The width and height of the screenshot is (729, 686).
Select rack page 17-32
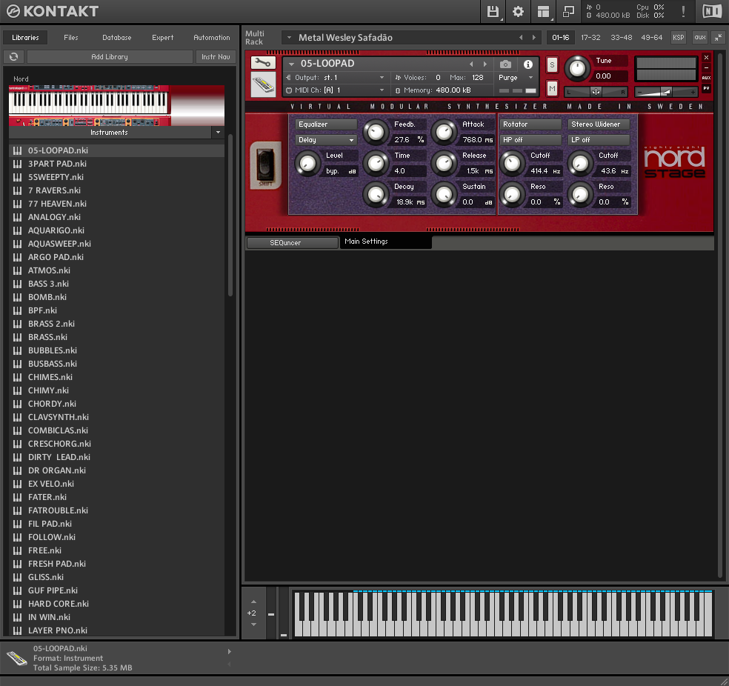coord(590,38)
